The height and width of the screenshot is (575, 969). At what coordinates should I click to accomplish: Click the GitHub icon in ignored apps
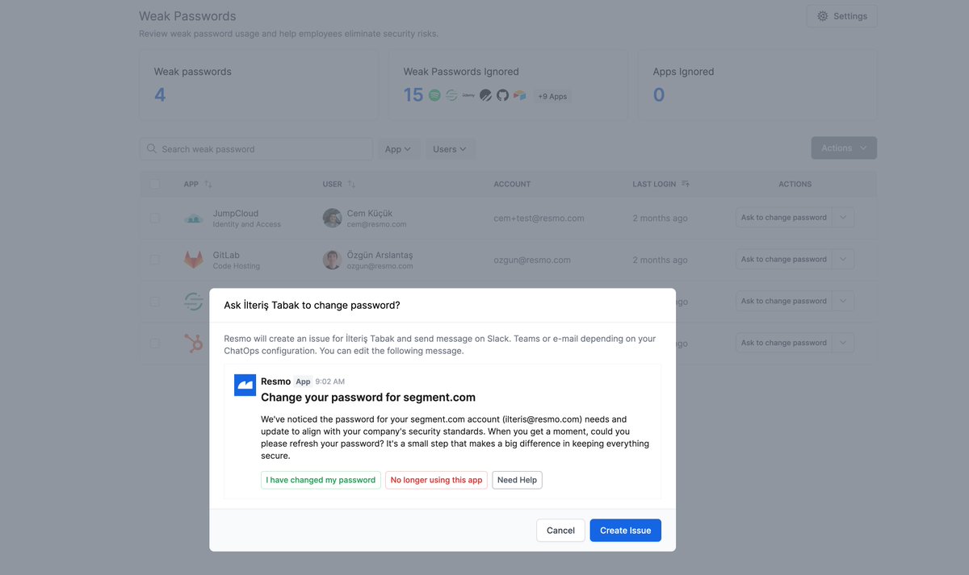tap(502, 95)
